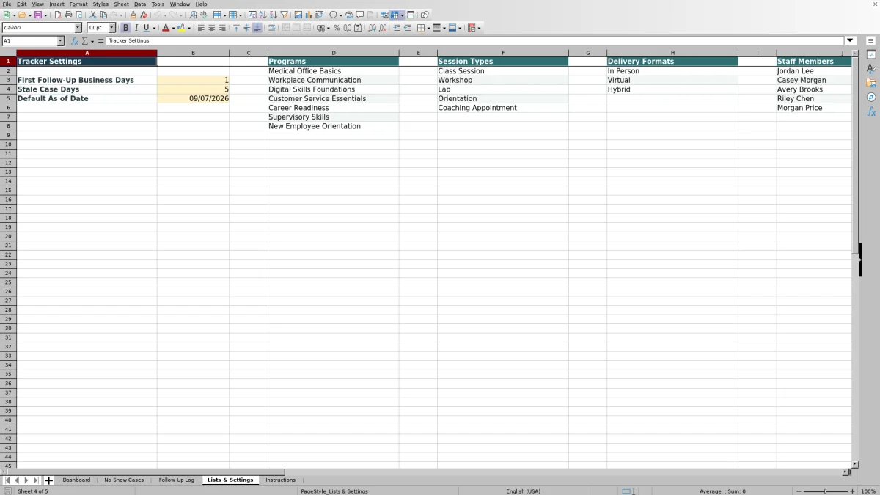880x495 pixels.
Task: Toggle Bold formatting
Action: click(x=125, y=28)
